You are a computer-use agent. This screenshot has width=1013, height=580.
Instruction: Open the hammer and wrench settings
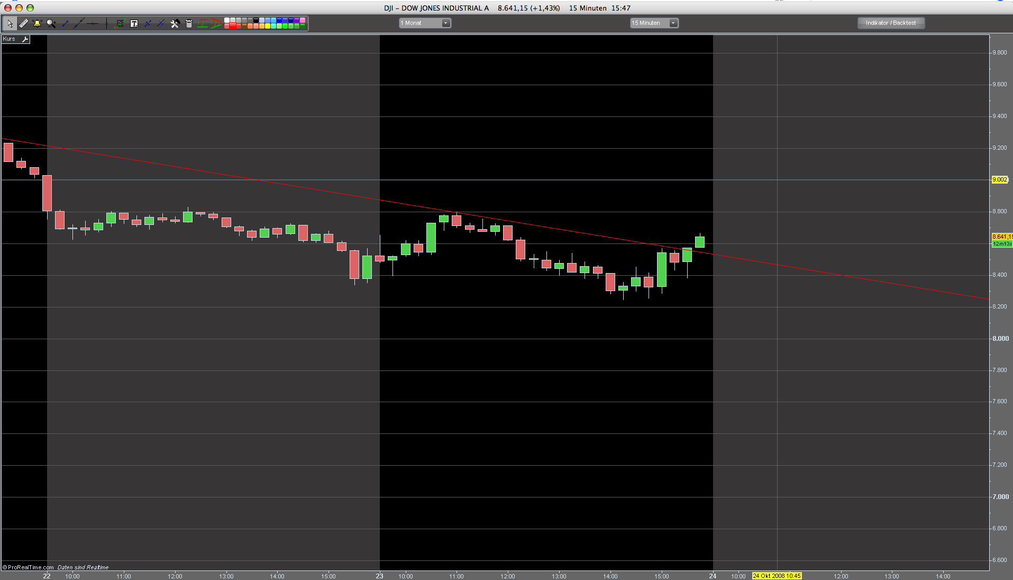(x=175, y=23)
